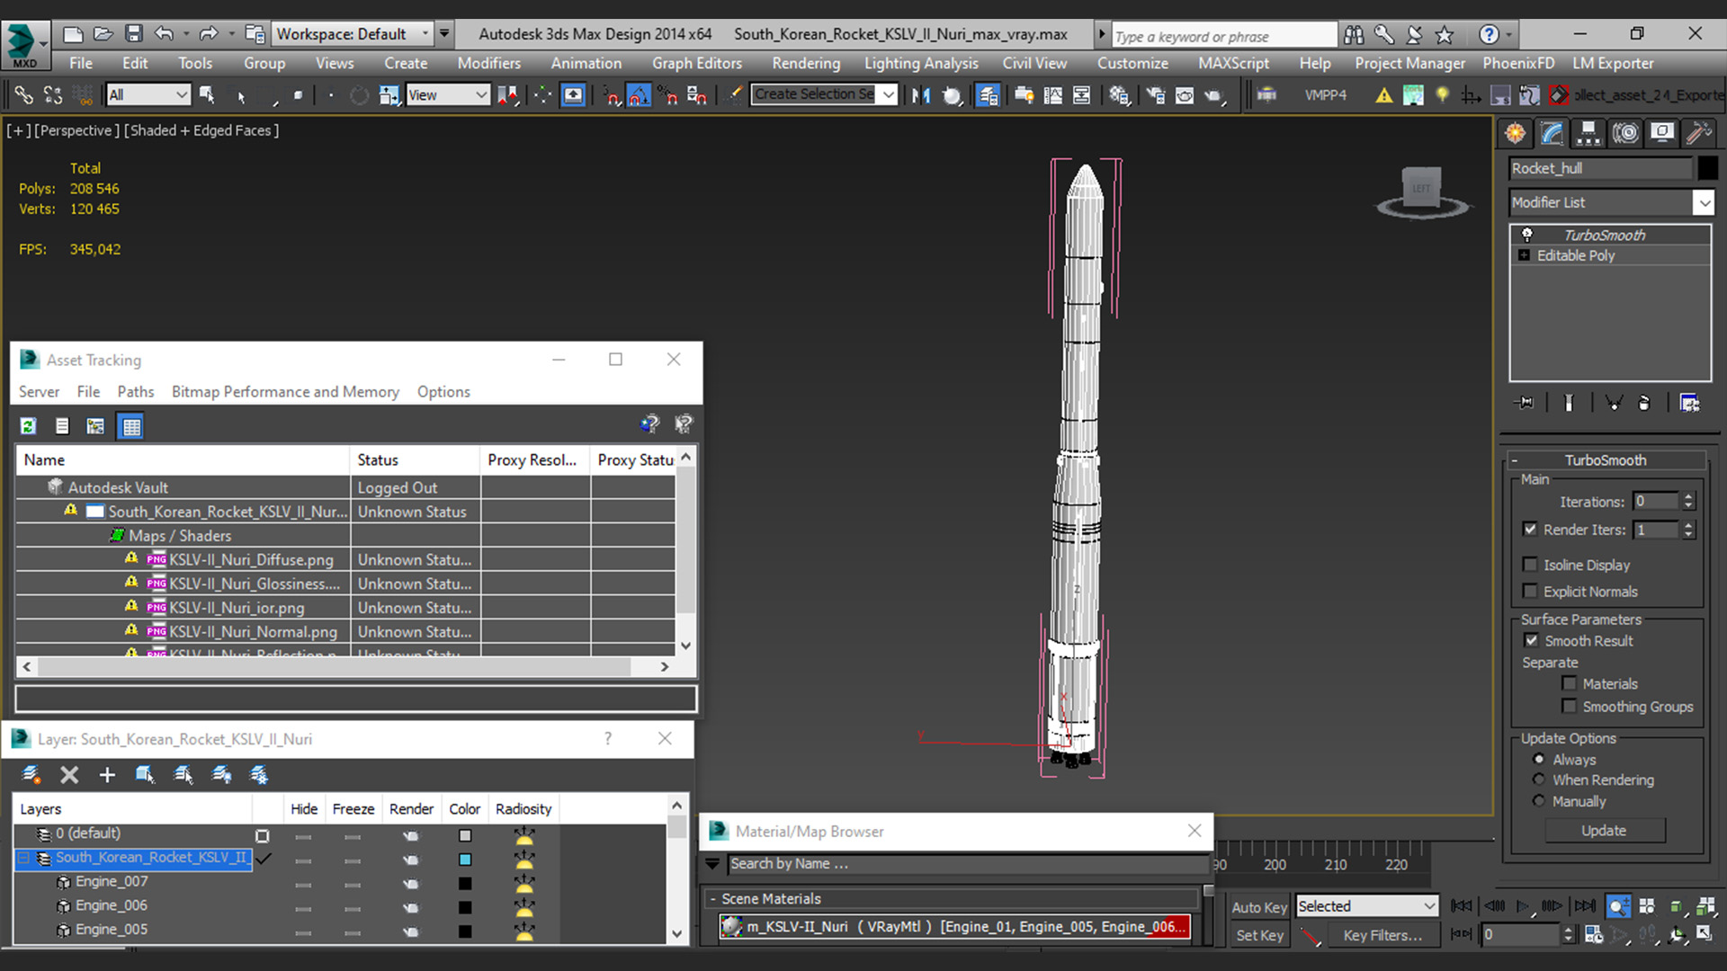Click the Play Animation button
Image resolution: width=1727 pixels, height=971 pixels.
1522,906
